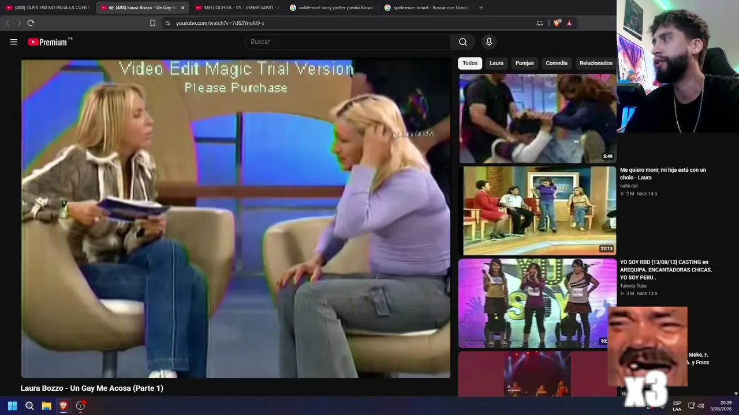Select the Parejas filter chip
This screenshot has width=739, height=415.
tap(524, 63)
